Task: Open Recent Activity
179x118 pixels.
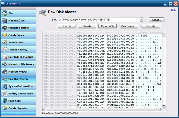Action: [18, 50]
